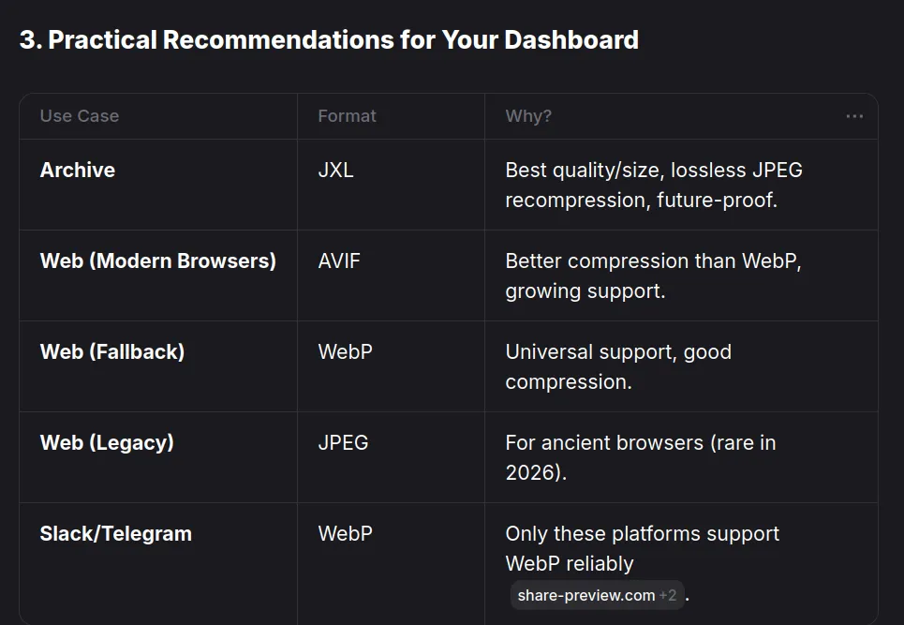Select the 'Format' column header
Viewport: 904px width, 625px height.
[347, 116]
